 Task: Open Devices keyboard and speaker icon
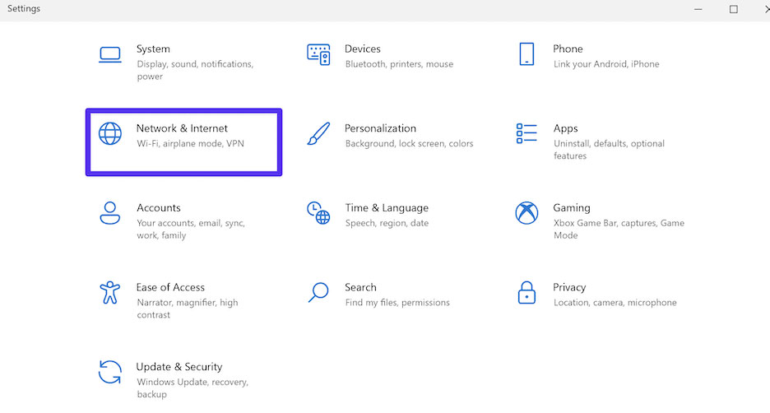318,54
